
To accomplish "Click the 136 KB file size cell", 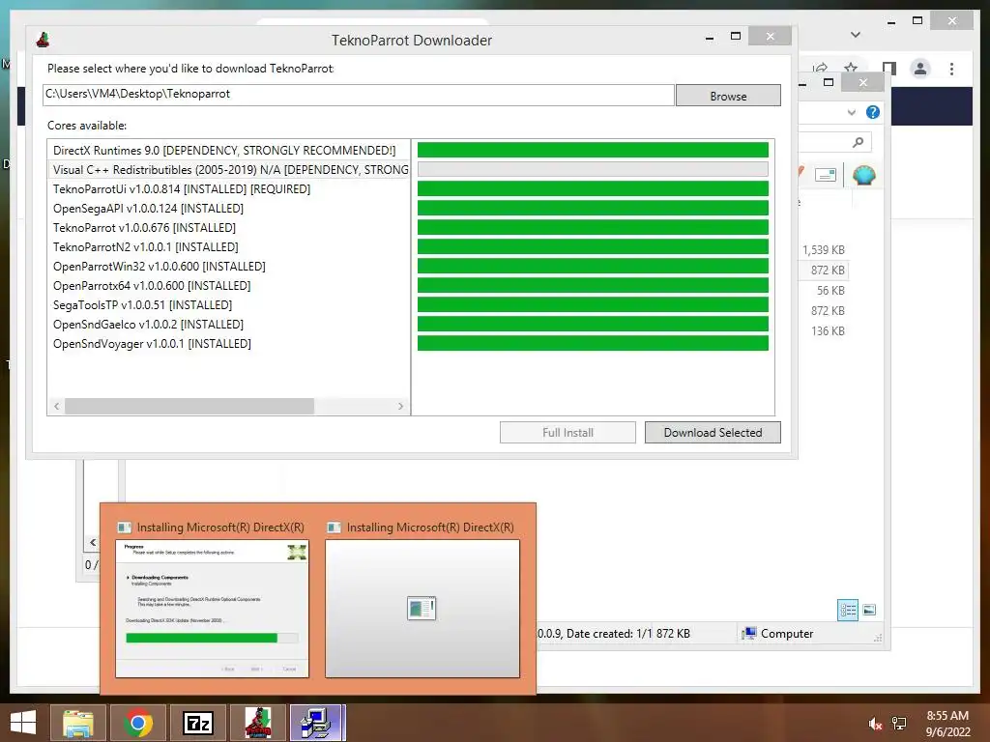I will [828, 330].
